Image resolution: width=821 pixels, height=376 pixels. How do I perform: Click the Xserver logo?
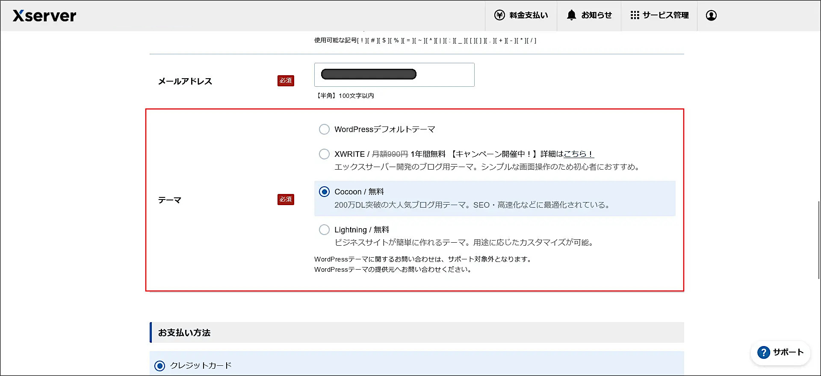pyautogui.click(x=44, y=16)
